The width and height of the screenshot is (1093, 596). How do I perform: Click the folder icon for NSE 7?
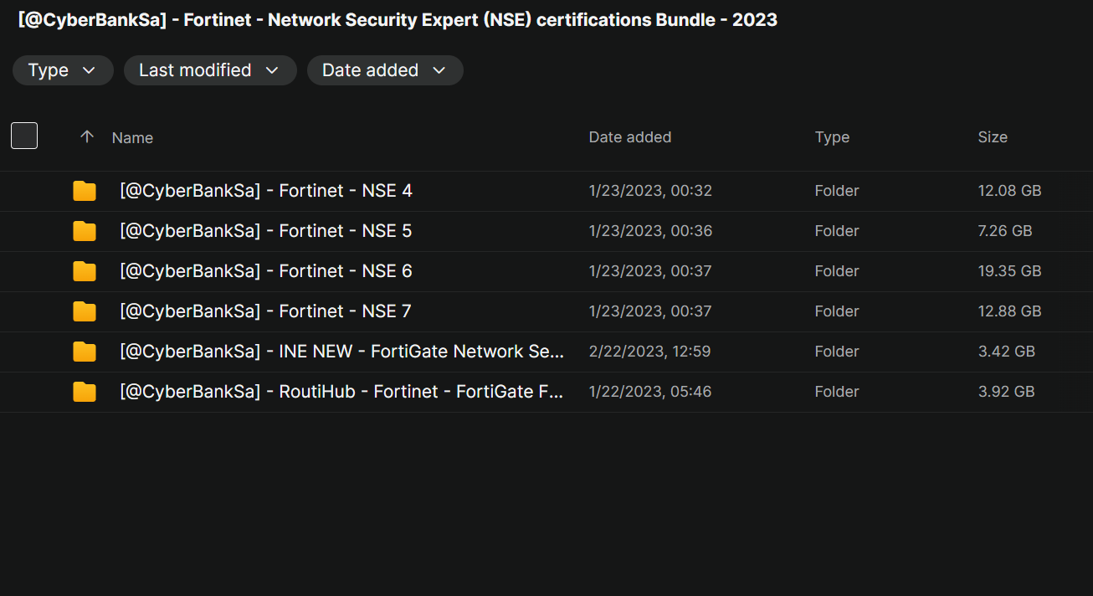coord(85,311)
